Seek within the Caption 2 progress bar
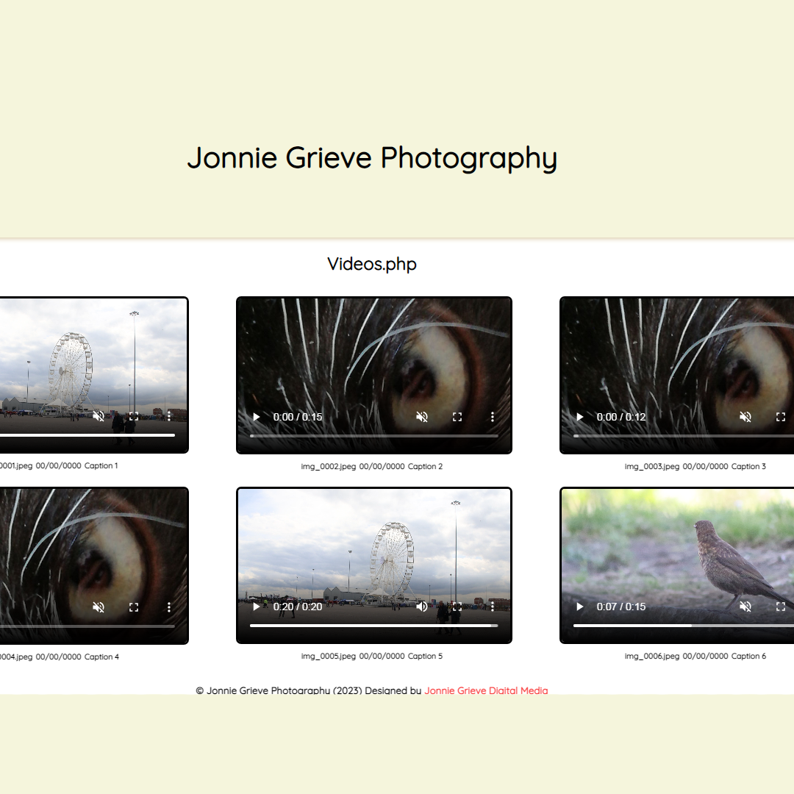794x794 pixels. (x=373, y=435)
